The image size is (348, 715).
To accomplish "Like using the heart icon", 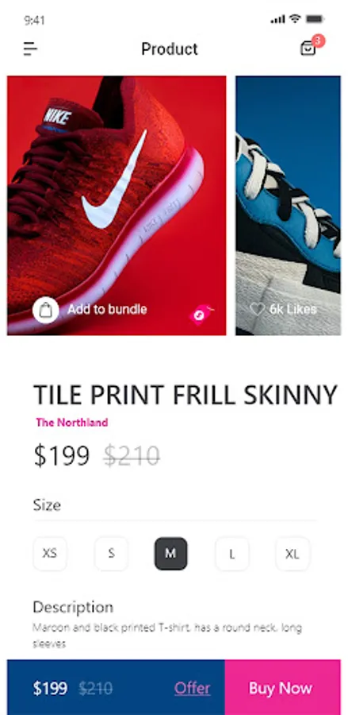I will (x=258, y=310).
